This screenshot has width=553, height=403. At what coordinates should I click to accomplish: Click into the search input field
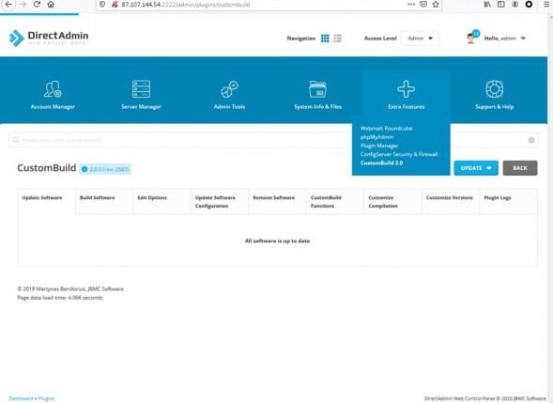(x=273, y=140)
